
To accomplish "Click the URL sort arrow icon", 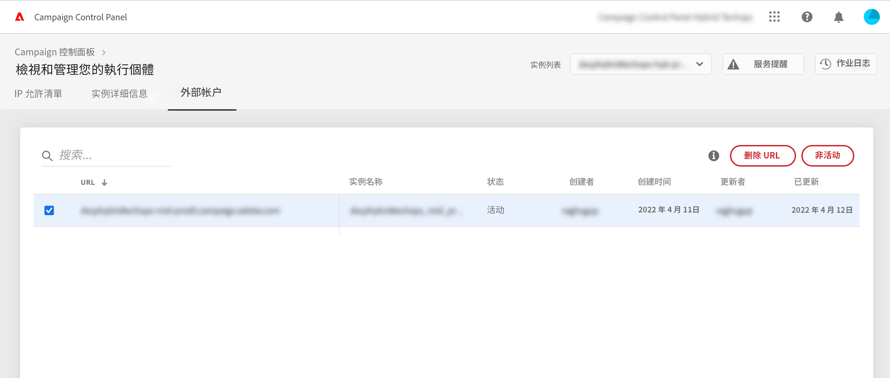I will click(104, 182).
